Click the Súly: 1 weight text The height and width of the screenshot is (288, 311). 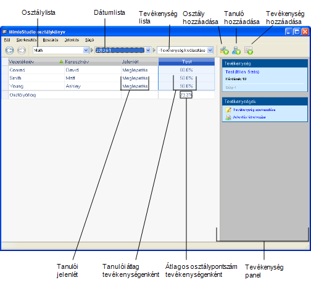click(231, 88)
